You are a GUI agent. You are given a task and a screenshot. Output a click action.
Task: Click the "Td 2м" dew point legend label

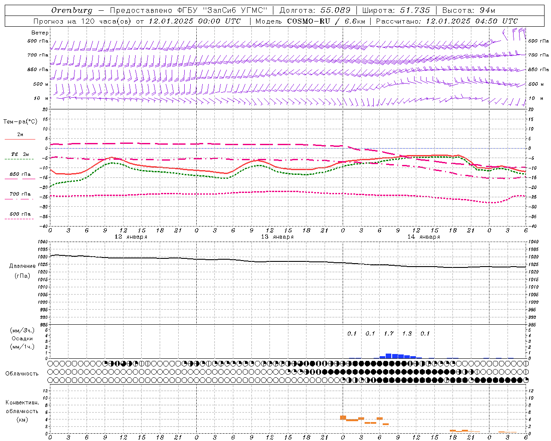click(x=20, y=154)
